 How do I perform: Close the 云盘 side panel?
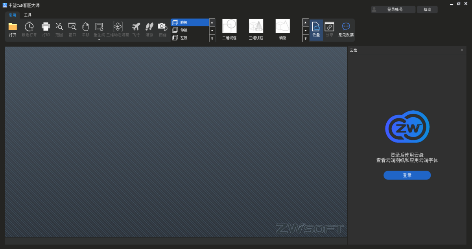point(462,50)
